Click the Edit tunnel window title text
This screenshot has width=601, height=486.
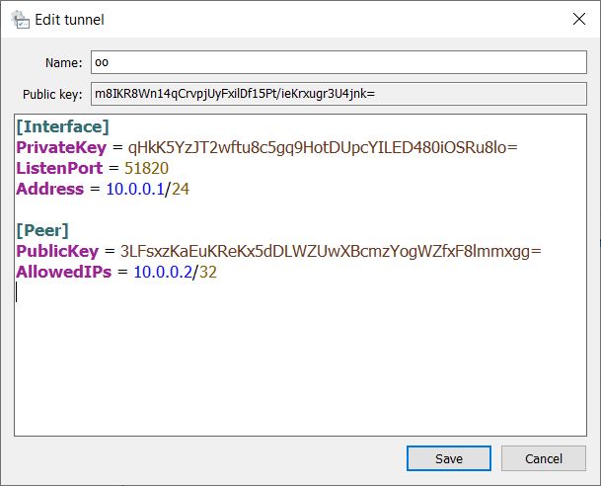(69, 19)
